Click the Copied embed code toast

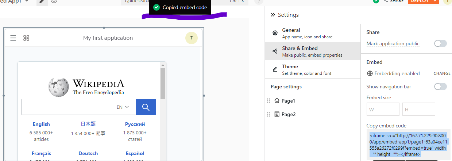pyautogui.click(x=180, y=7)
